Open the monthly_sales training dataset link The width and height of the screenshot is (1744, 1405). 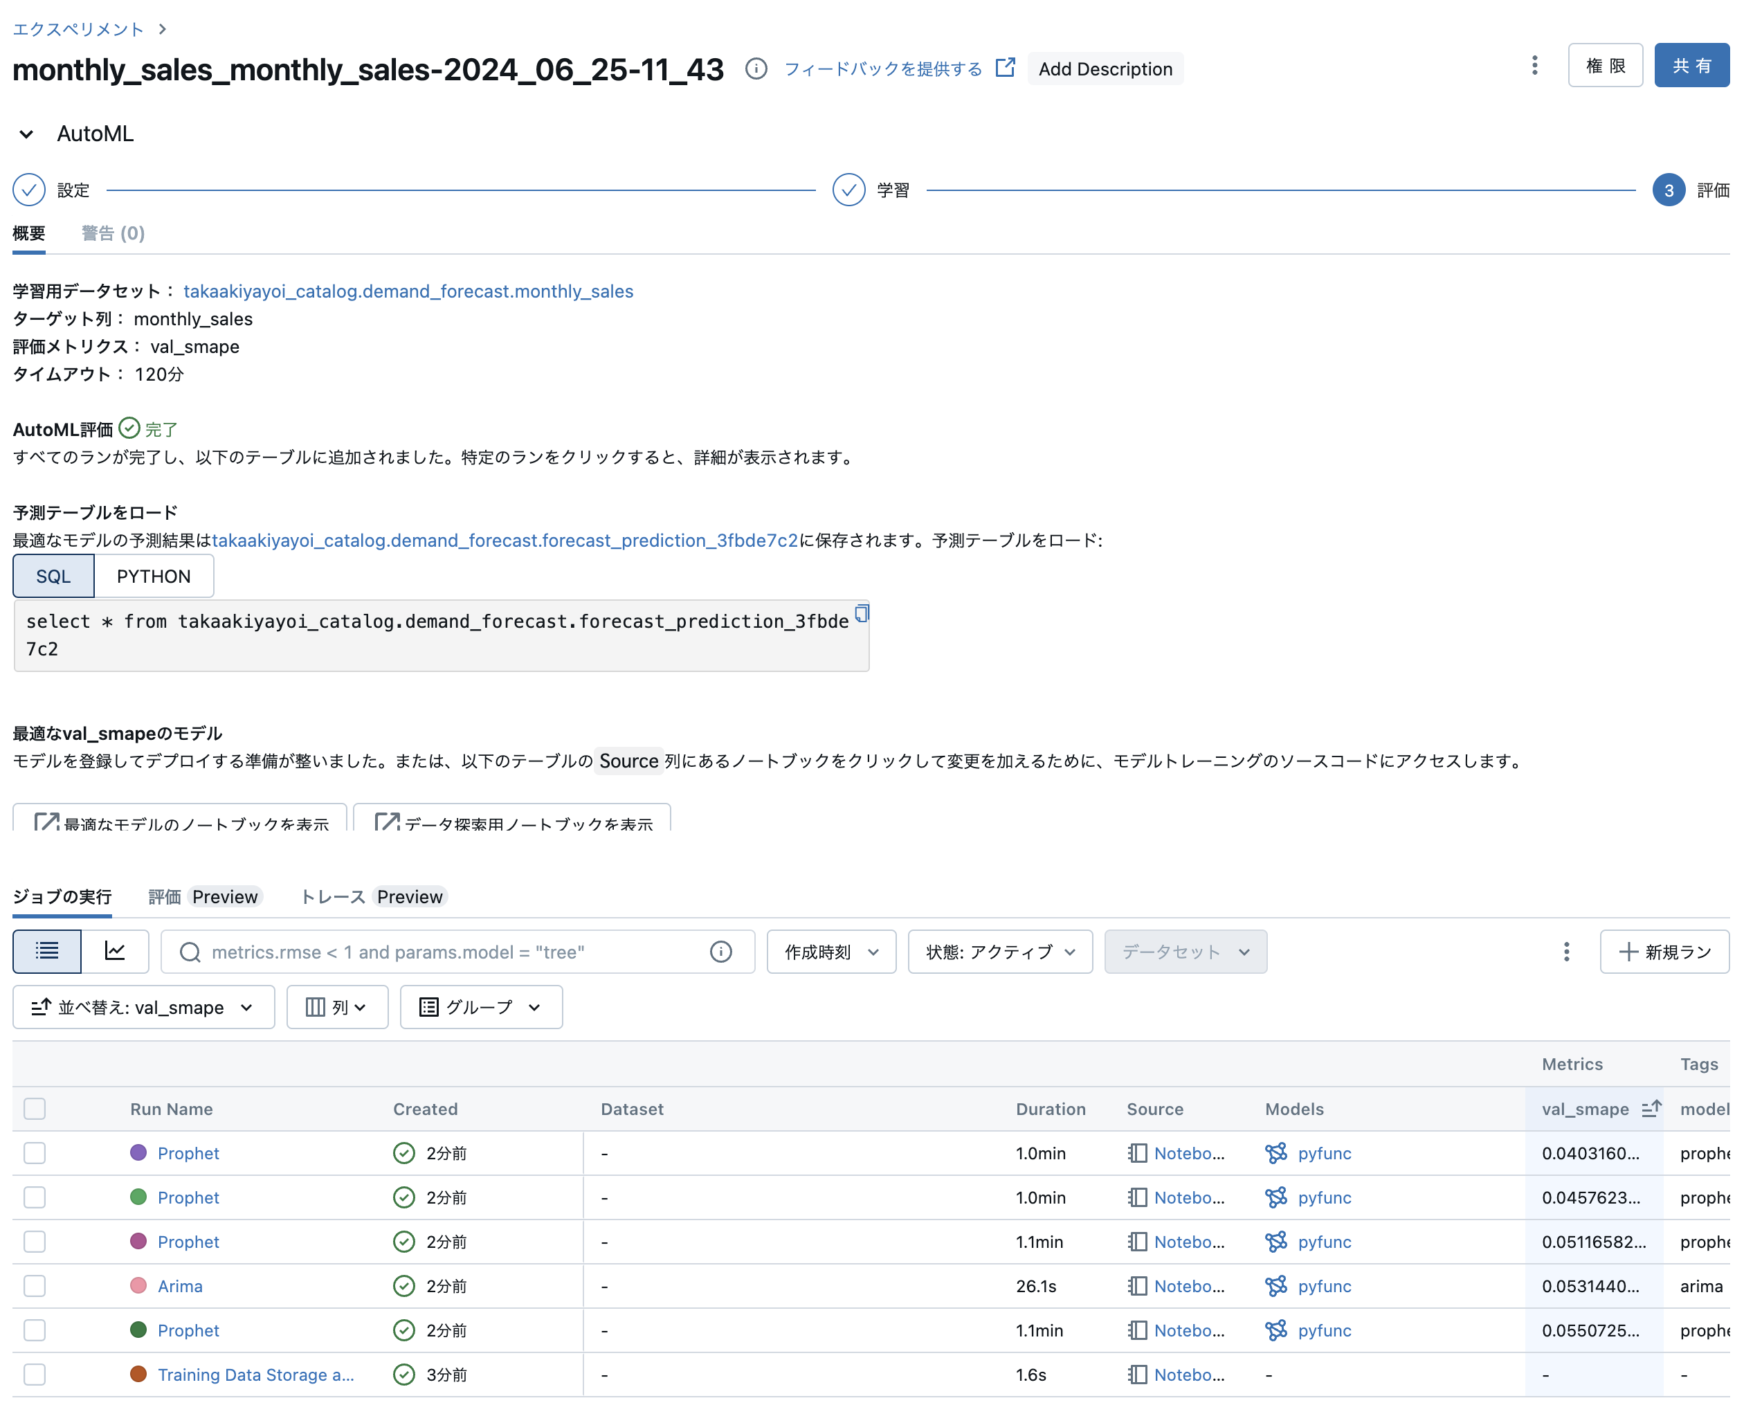pos(409,291)
